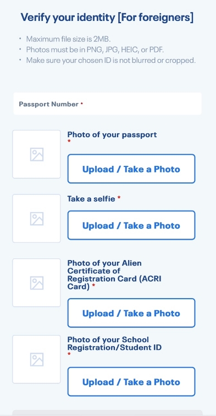Click the School Registration/Student ID label
Viewport: 216px width, 416px height.
click(114, 343)
